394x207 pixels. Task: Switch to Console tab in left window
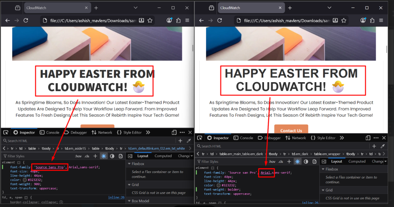click(50, 132)
